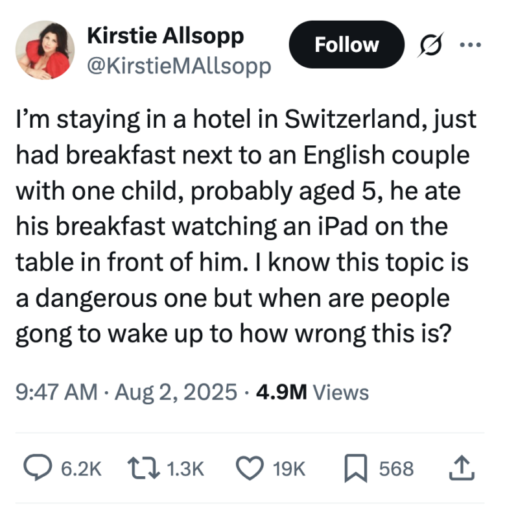Screen dimensions: 505x519
Task: Open Kirstie Allsopp's profile picture
Action: (45, 50)
